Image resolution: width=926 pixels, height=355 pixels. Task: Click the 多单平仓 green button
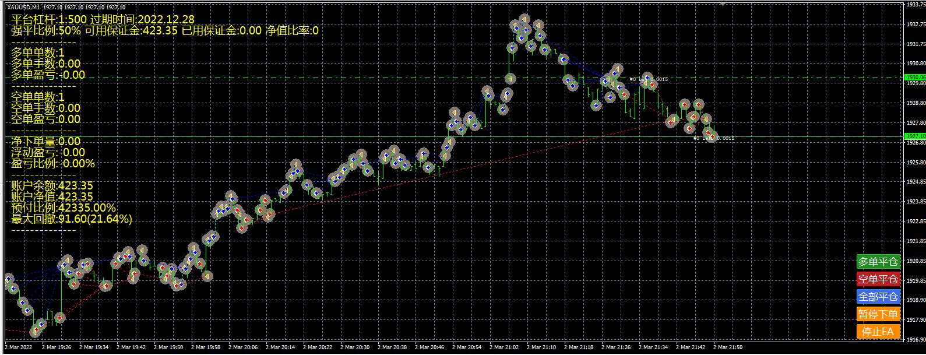pos(878,262)
